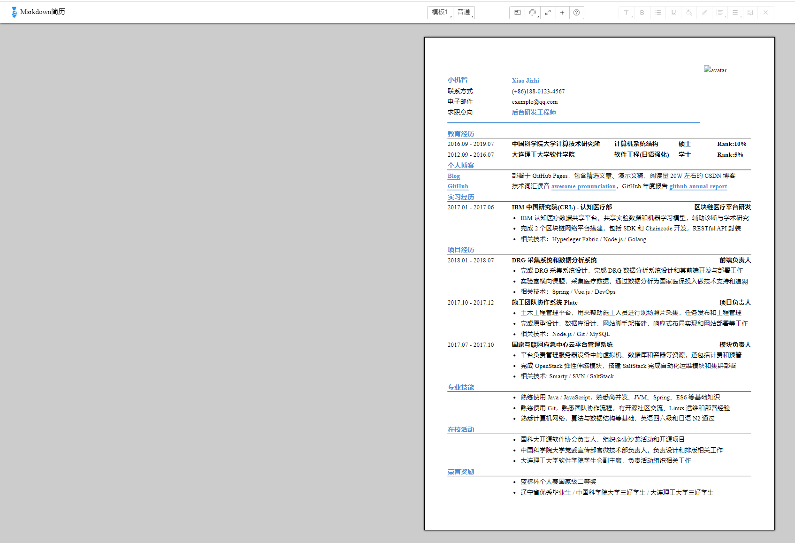Apply fill color with the paint bucket icon
This screenshot has height=543, width=795.
pos(688,12)
